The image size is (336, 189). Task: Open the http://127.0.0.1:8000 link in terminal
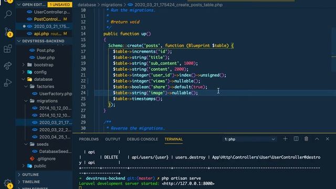[188, 183]
